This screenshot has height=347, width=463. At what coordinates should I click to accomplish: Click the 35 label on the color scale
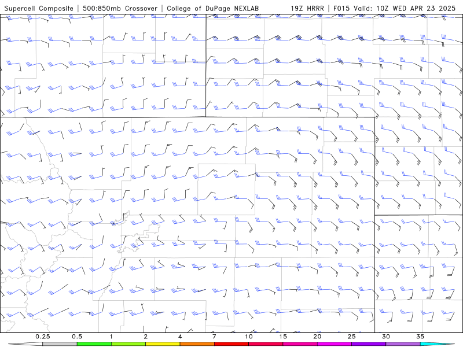pyautogui.click(x=420, y=337)
